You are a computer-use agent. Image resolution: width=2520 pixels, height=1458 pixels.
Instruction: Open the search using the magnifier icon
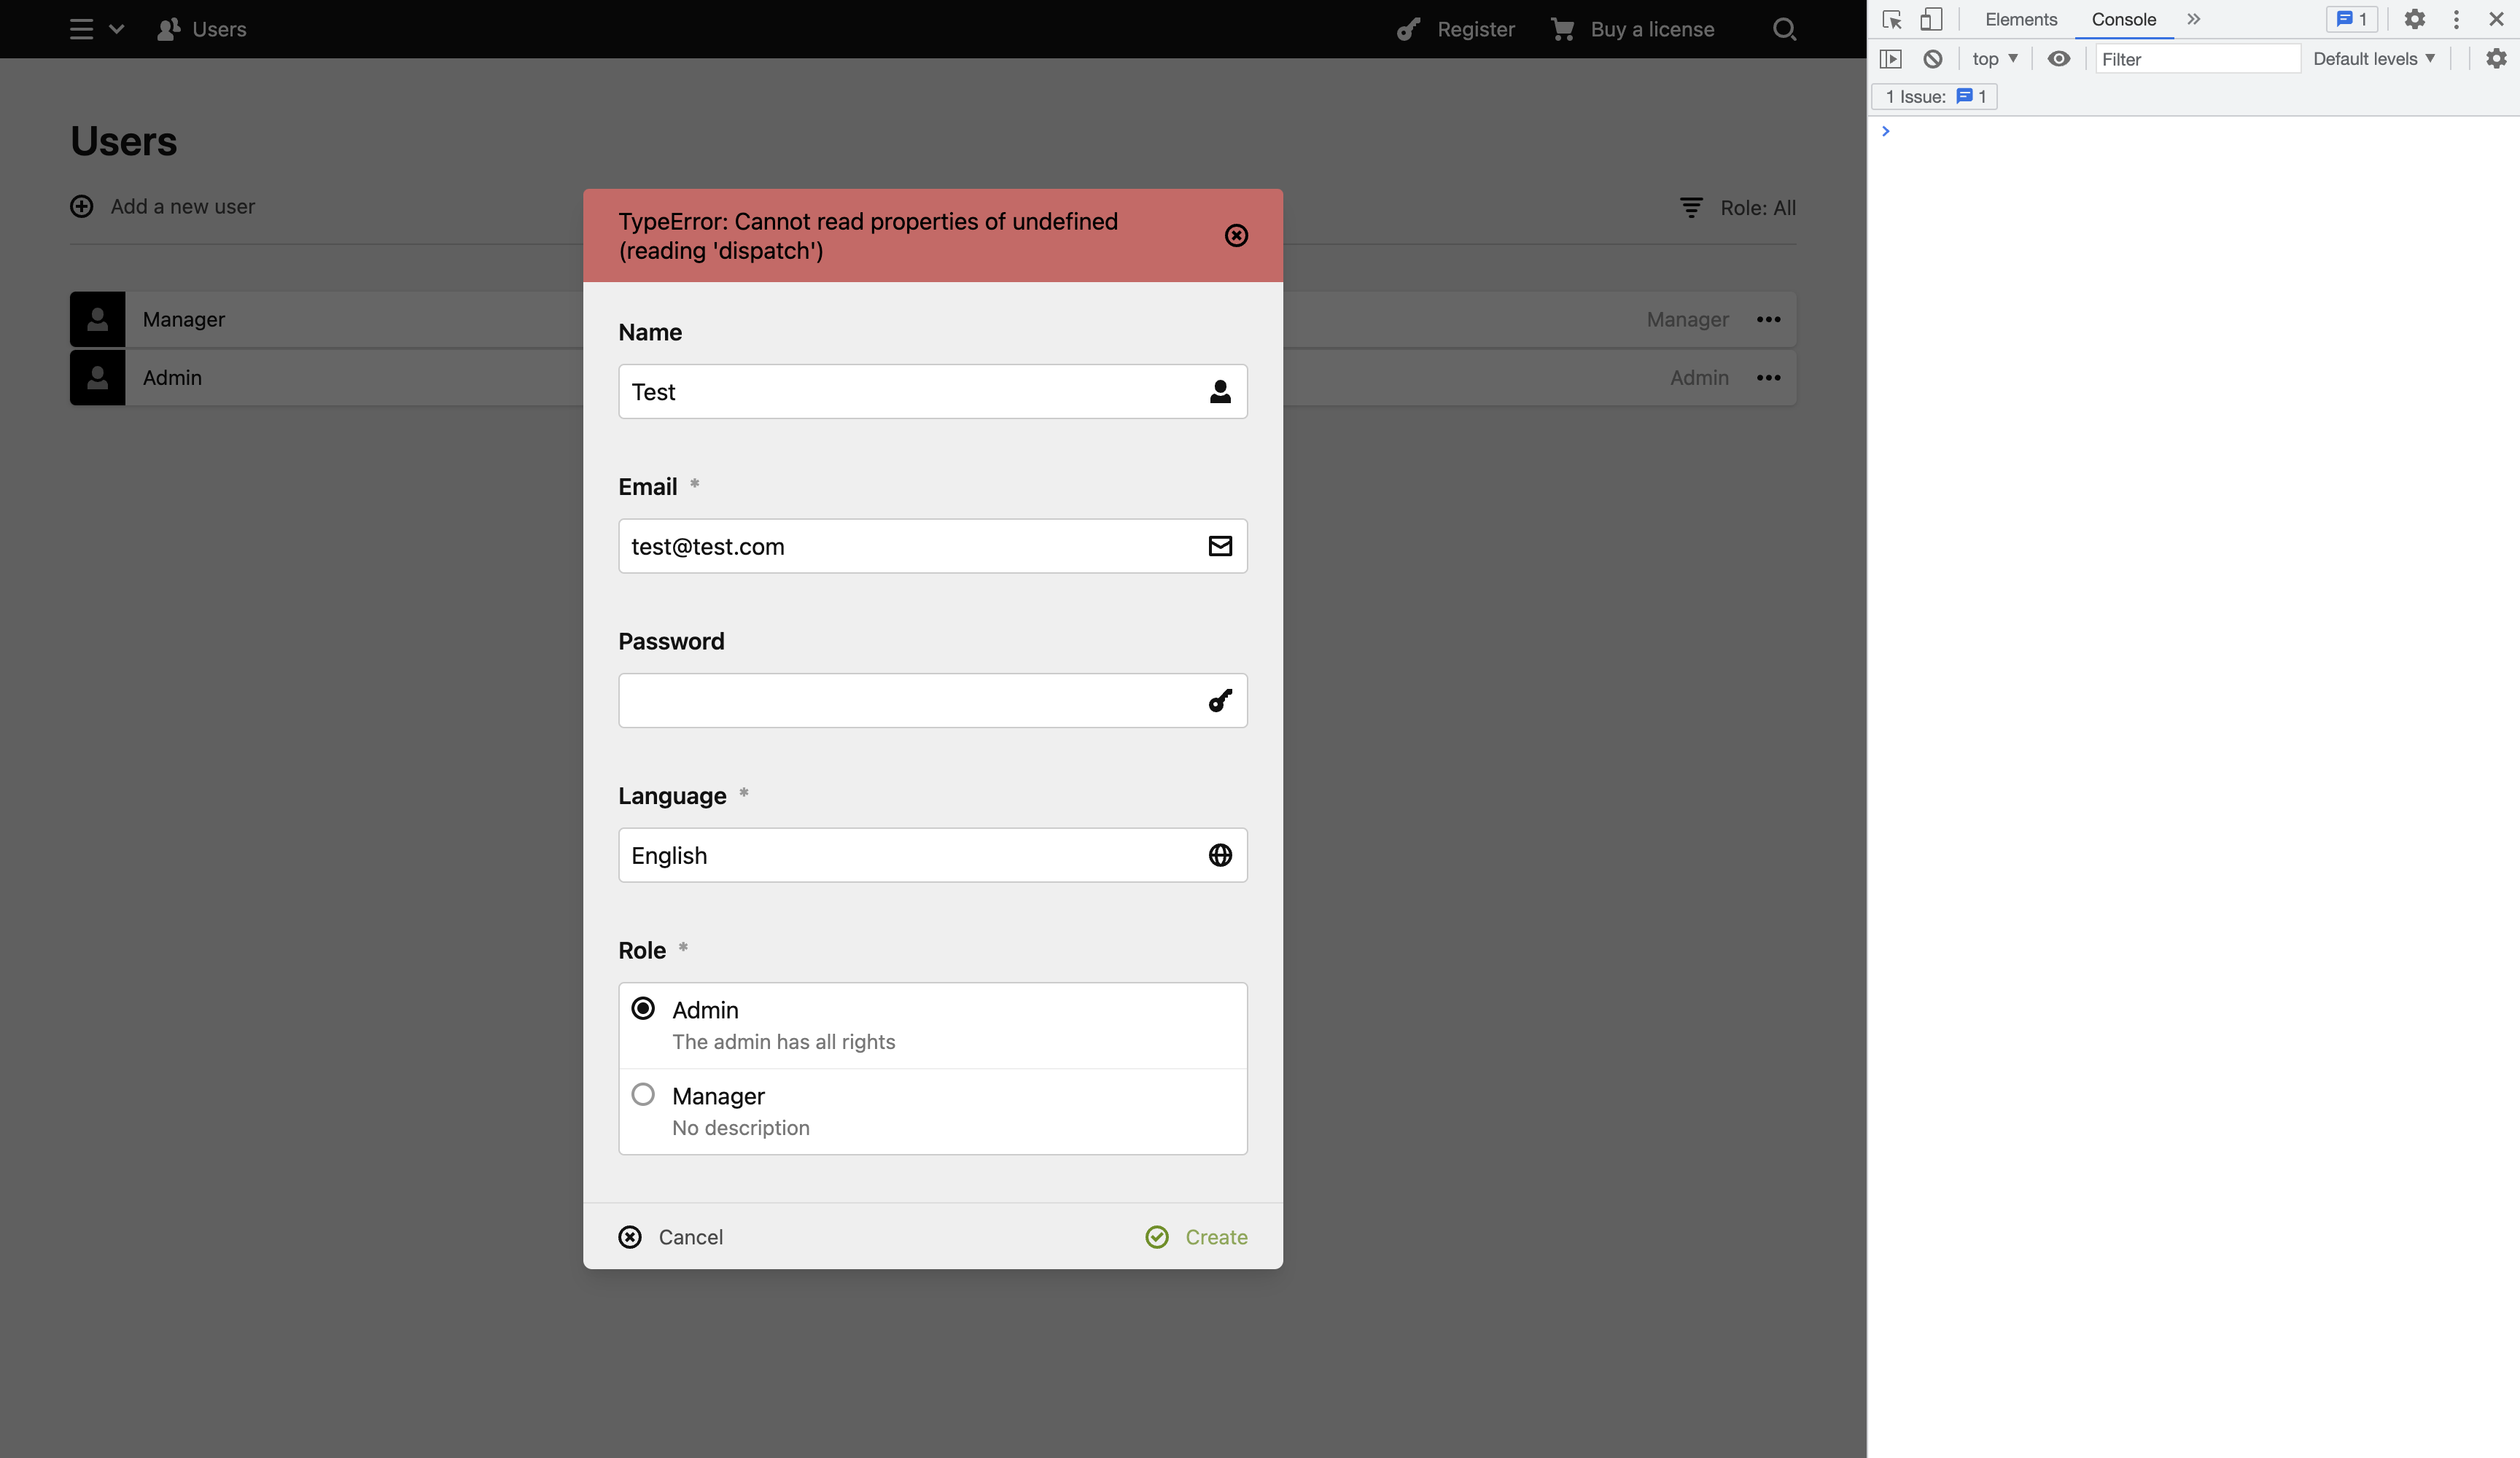pyautogui.click(x=1784, y=29)
